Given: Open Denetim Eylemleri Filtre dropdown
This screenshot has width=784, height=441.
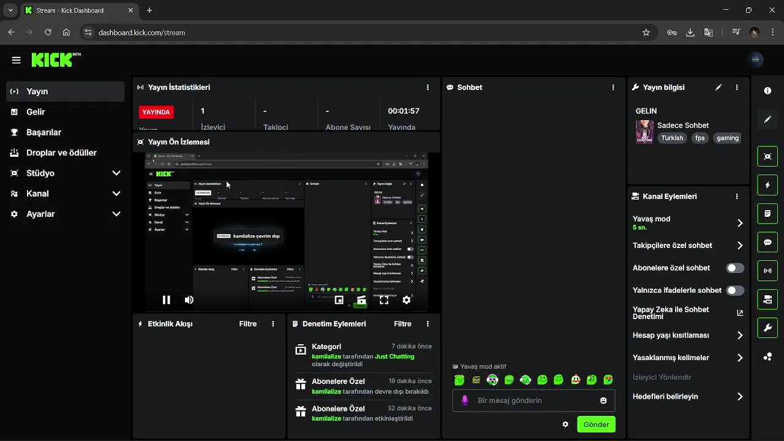Looking at the screenshot, I should [402, 324].
